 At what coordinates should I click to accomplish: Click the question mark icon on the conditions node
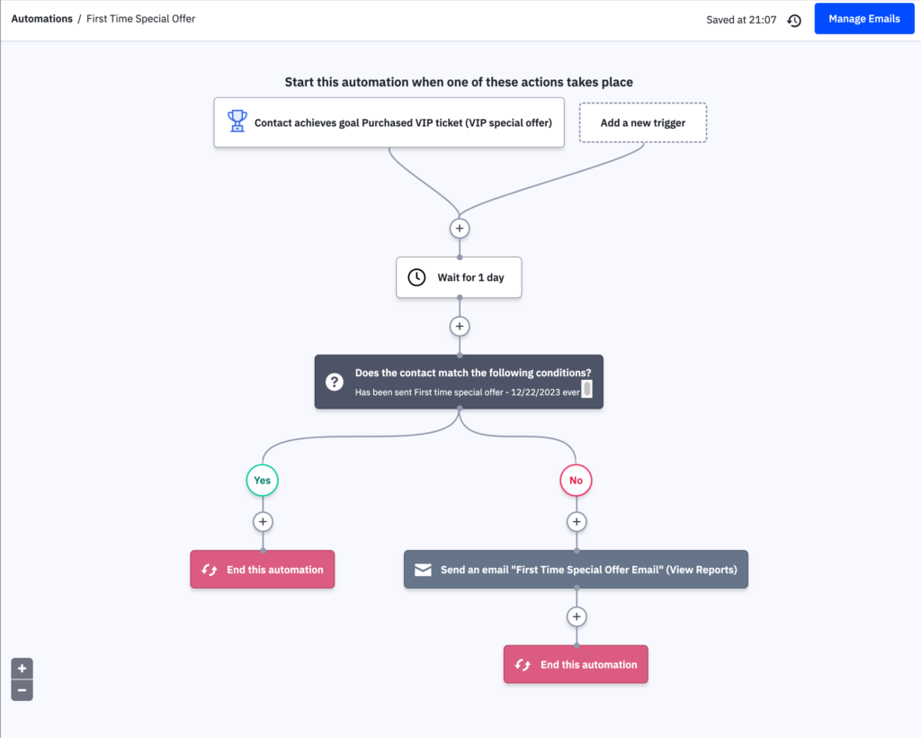[x=334, y=382]
